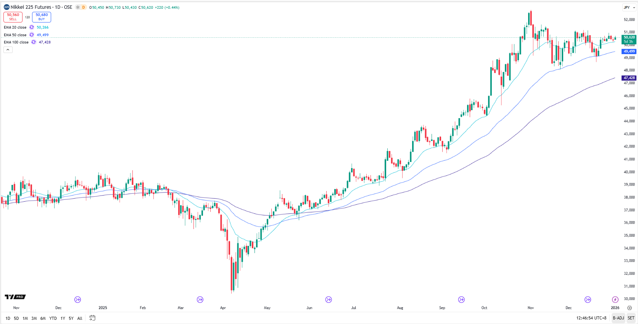Open the timezone menu showing UTC+8
The height and width of the screenshot is (324, 638).
pos(591,318)
